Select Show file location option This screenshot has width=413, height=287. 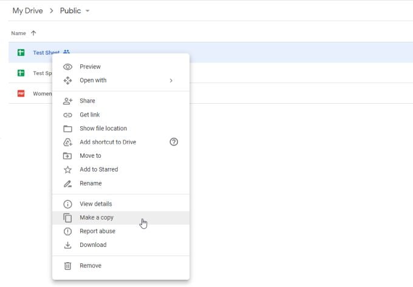tap(103, 129)
